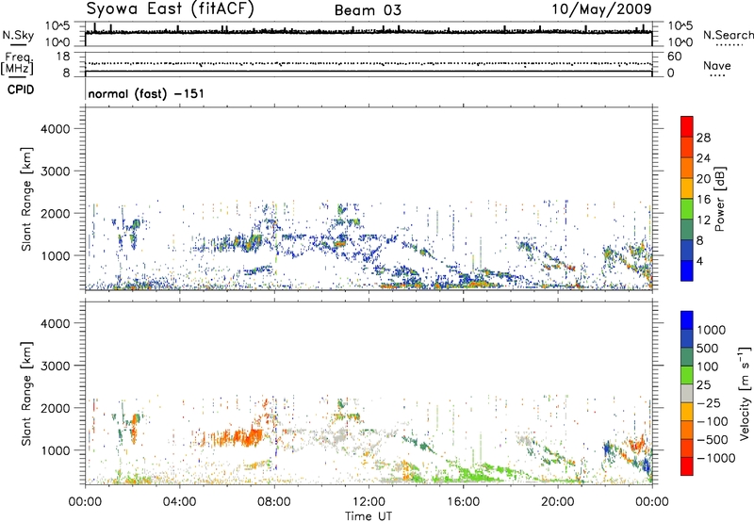
Task: Click the "60" tick on the Nave axis
Action: [x=674, y=57]
